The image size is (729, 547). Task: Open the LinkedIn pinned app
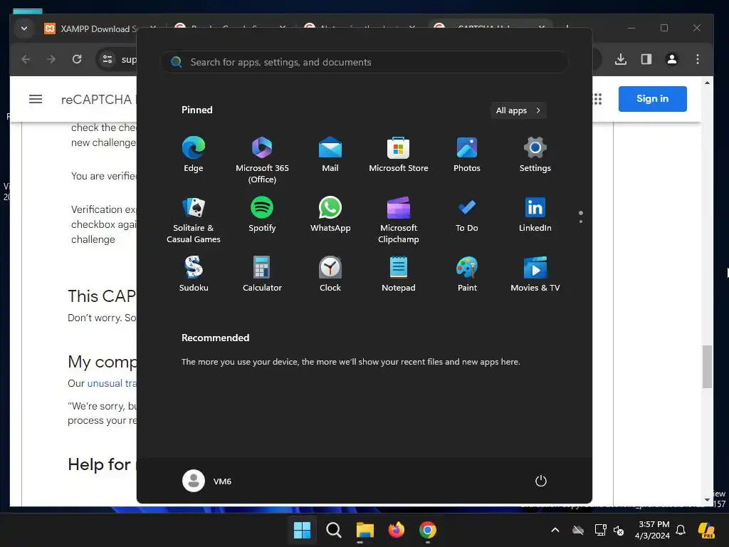pyautogui.click(x=535, y=215)
